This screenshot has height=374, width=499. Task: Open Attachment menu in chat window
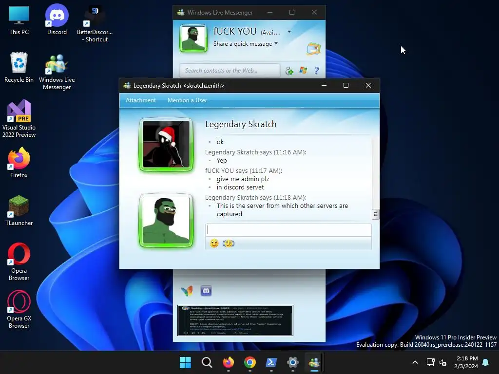coord(141,100)
